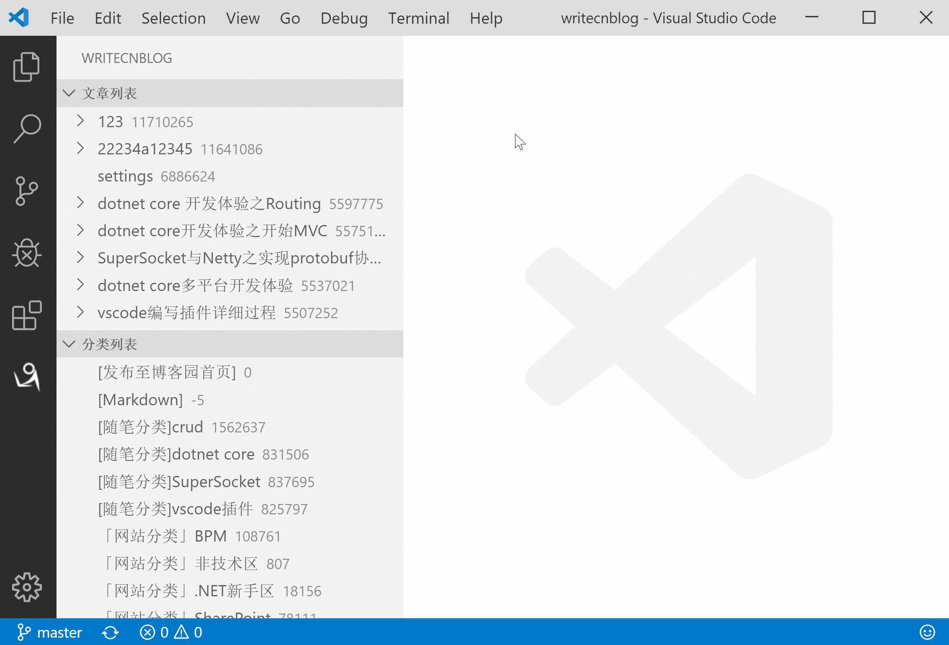Open the Source Control view icon
Image resolution: width=949 pixels, height=645 pixels.
(27, 191)
